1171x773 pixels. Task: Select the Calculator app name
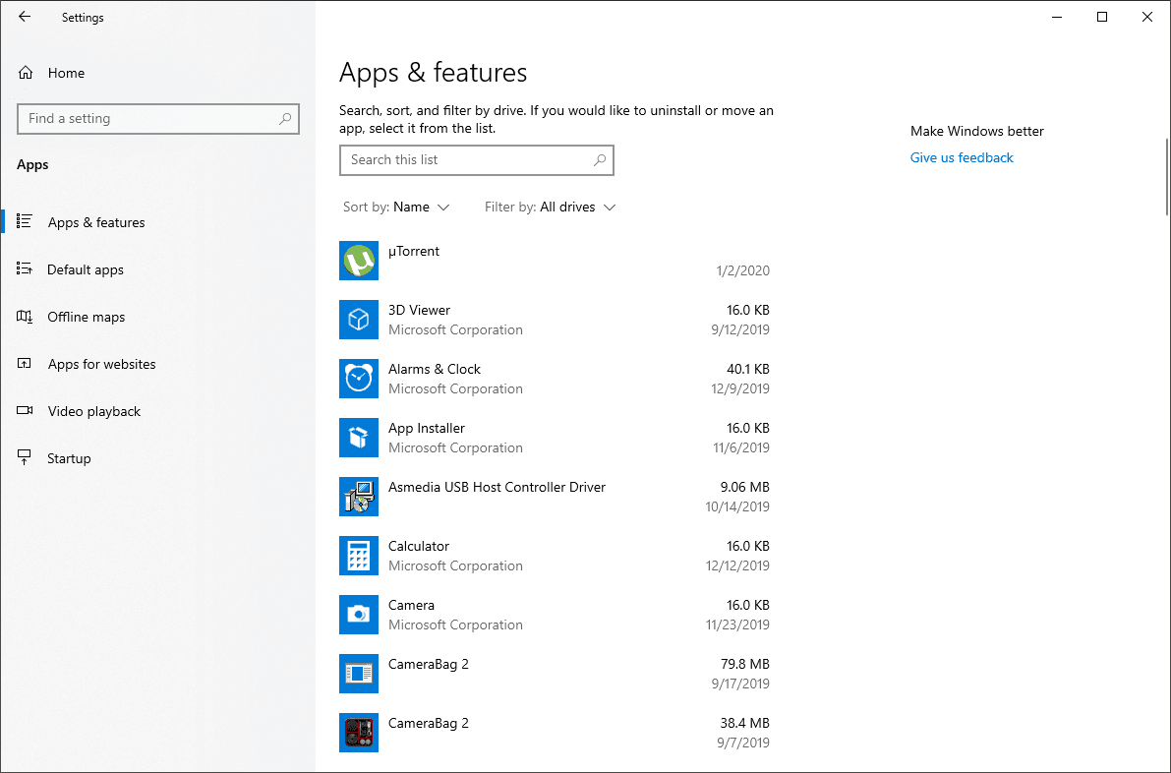tap(418, 546)
